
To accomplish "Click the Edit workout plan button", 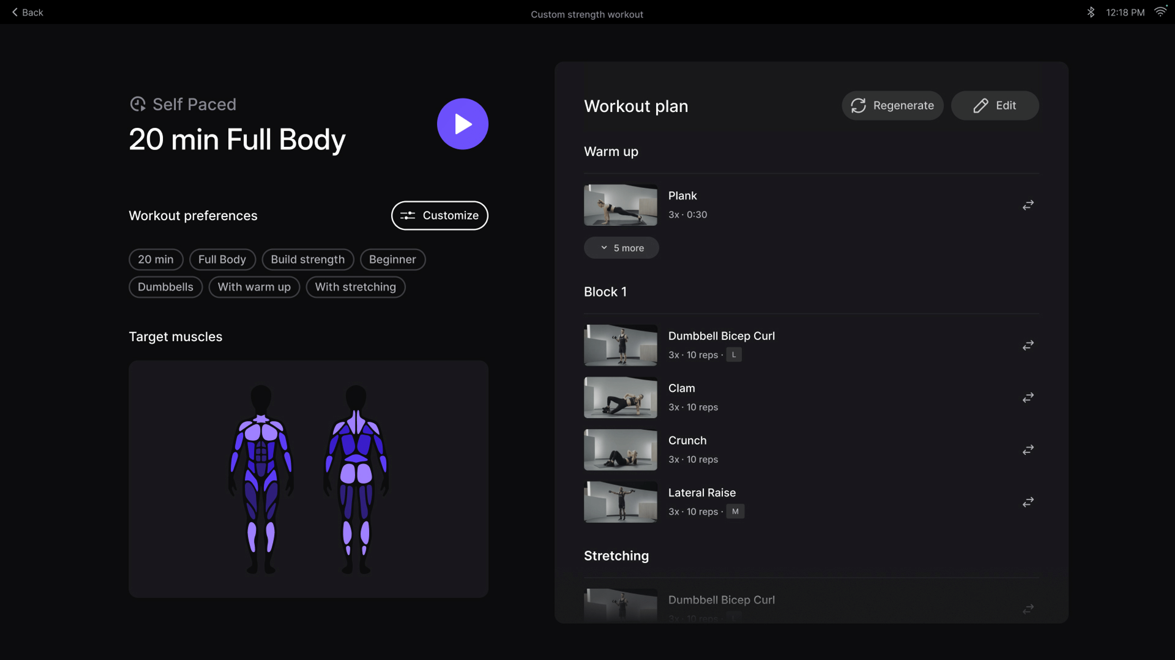I will click(x=995, y=105).
